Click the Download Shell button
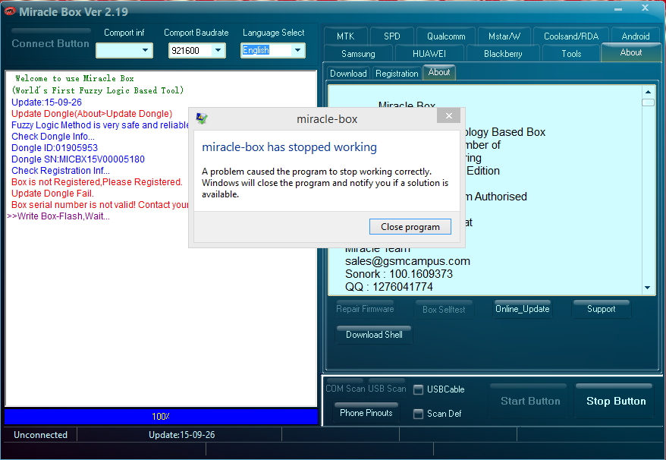Viewport: 666px width, 460px height. point(374,335)
